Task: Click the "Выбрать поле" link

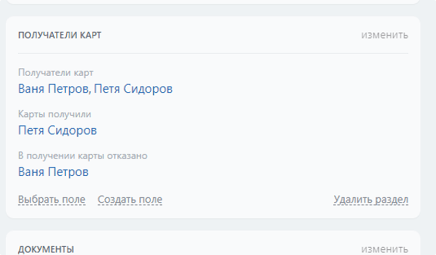Action: [x=52, y=199]
